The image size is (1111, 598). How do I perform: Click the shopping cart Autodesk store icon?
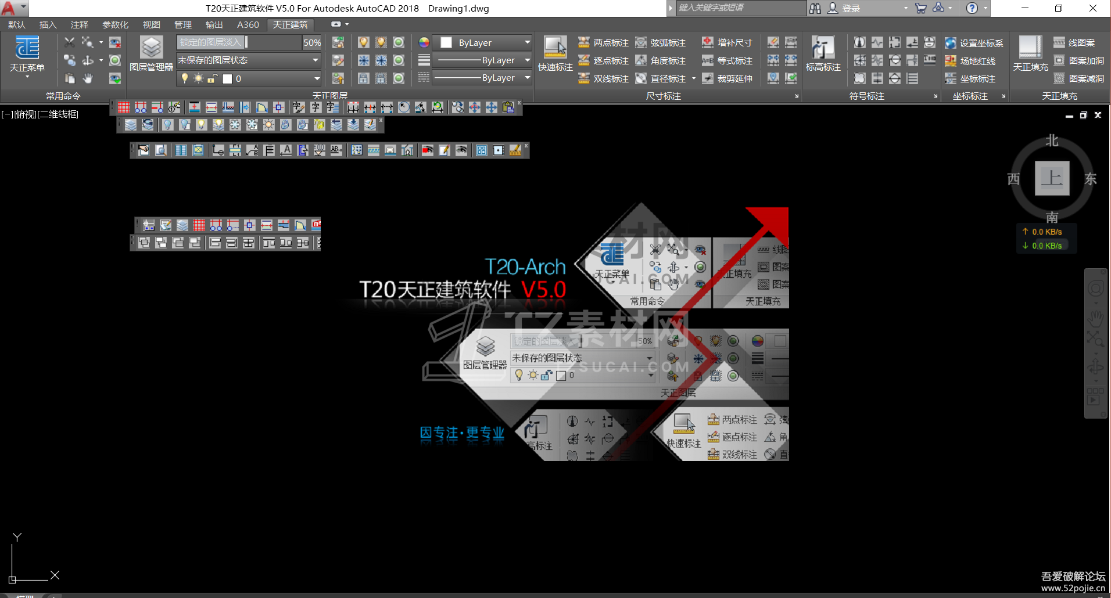coord(920,8)
